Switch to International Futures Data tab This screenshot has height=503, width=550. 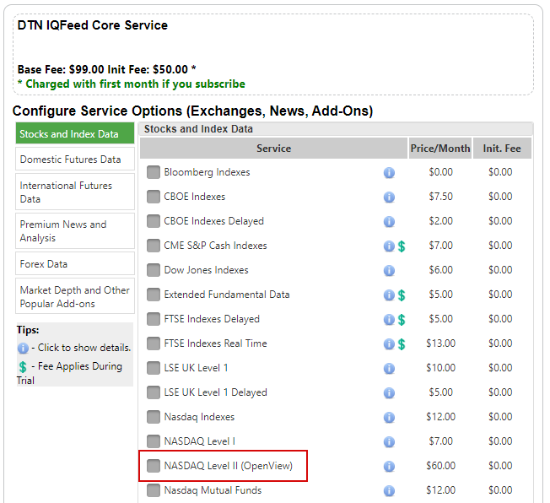(75, 192)
